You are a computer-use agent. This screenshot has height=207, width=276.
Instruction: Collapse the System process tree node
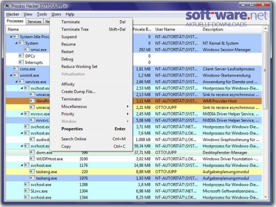16,43
